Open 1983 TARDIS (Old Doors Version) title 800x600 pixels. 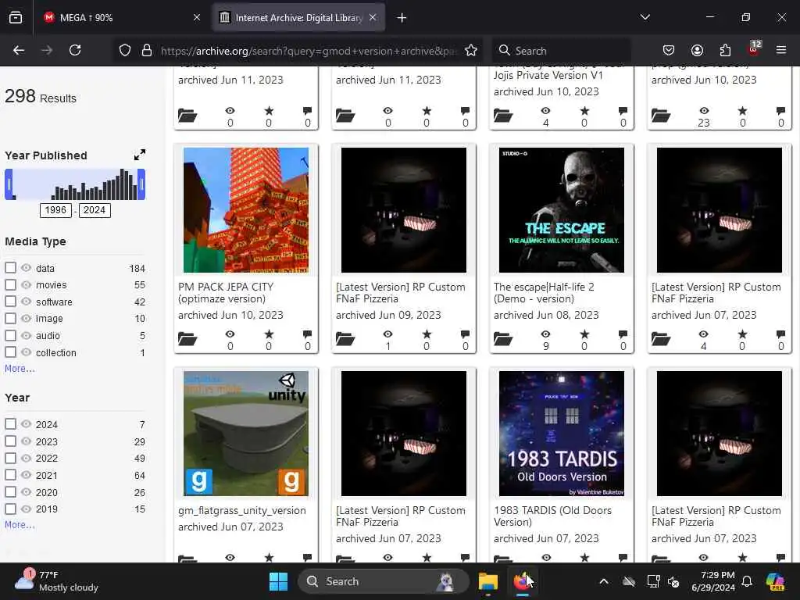[552, 516]
